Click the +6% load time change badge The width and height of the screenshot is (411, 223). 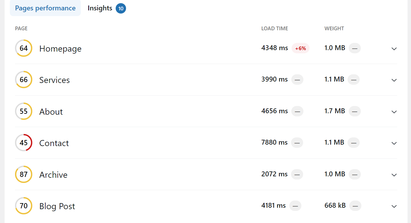301,48
